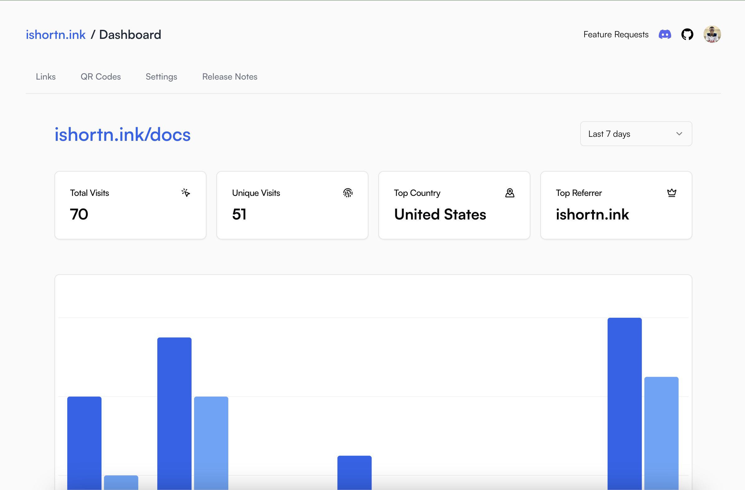The width and height of the screenshot is (745, 490).
Task: Click the Unique Visits value 51
Action: (x=239, y=215)
